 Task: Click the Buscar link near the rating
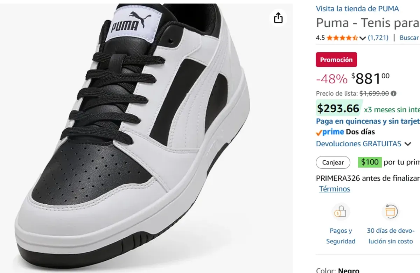coord(409,37)
